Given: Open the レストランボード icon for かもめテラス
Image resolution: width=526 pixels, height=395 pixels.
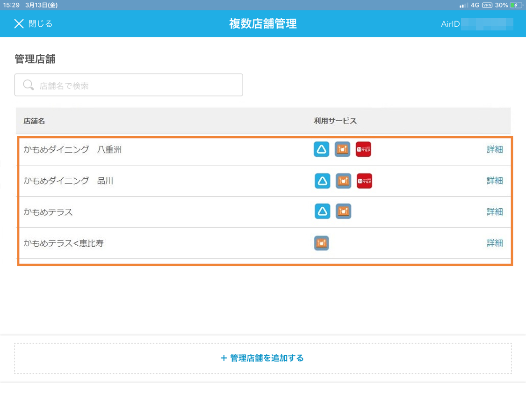Looking at the screenshot, I should 343,212.
